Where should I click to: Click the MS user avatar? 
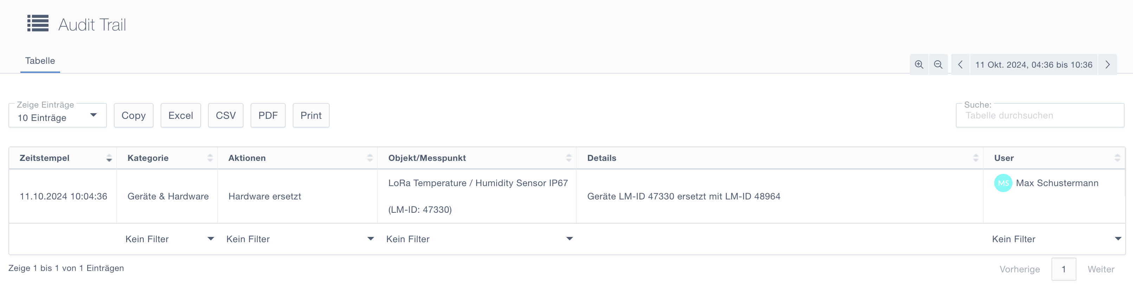pyautogui.click(x=1003, y=183)
